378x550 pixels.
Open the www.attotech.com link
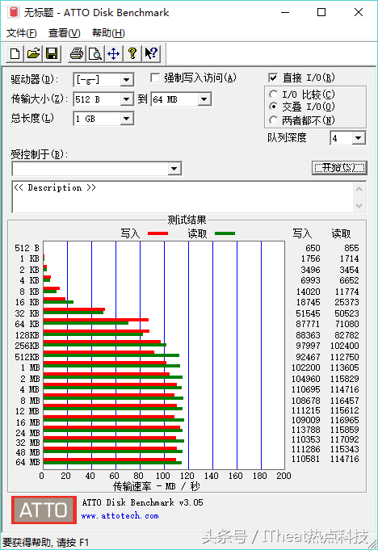coord(120,516)
